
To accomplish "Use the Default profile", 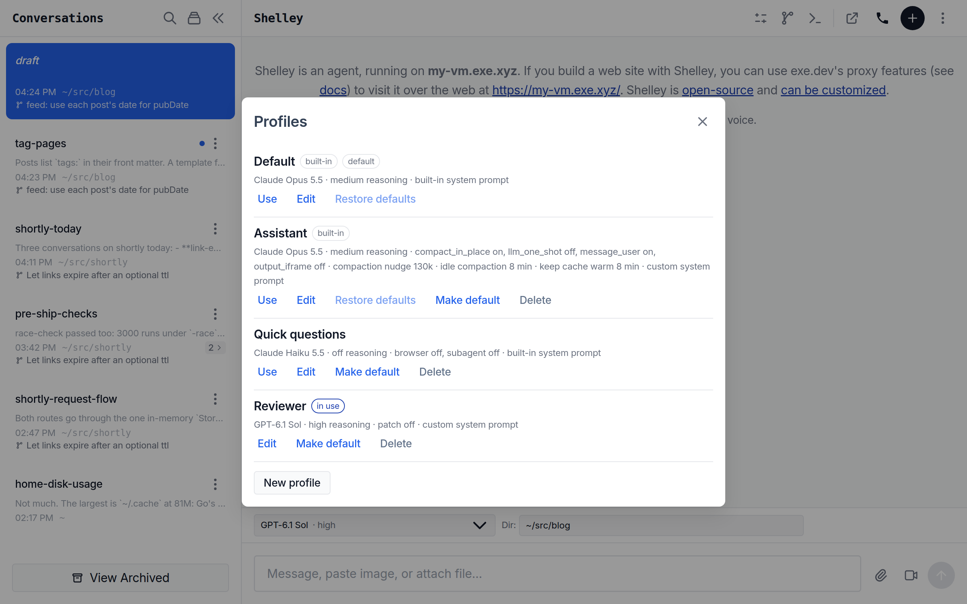I will coord(267,199).
